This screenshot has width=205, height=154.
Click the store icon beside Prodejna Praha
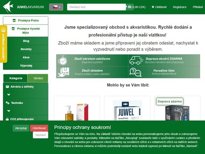(x=14, y=20)
